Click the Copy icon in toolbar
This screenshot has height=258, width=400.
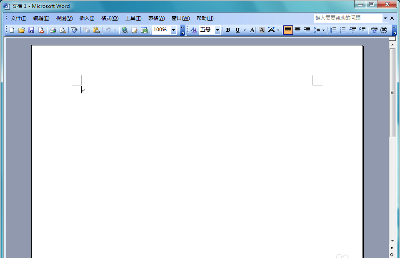click(x=87, y=30)
